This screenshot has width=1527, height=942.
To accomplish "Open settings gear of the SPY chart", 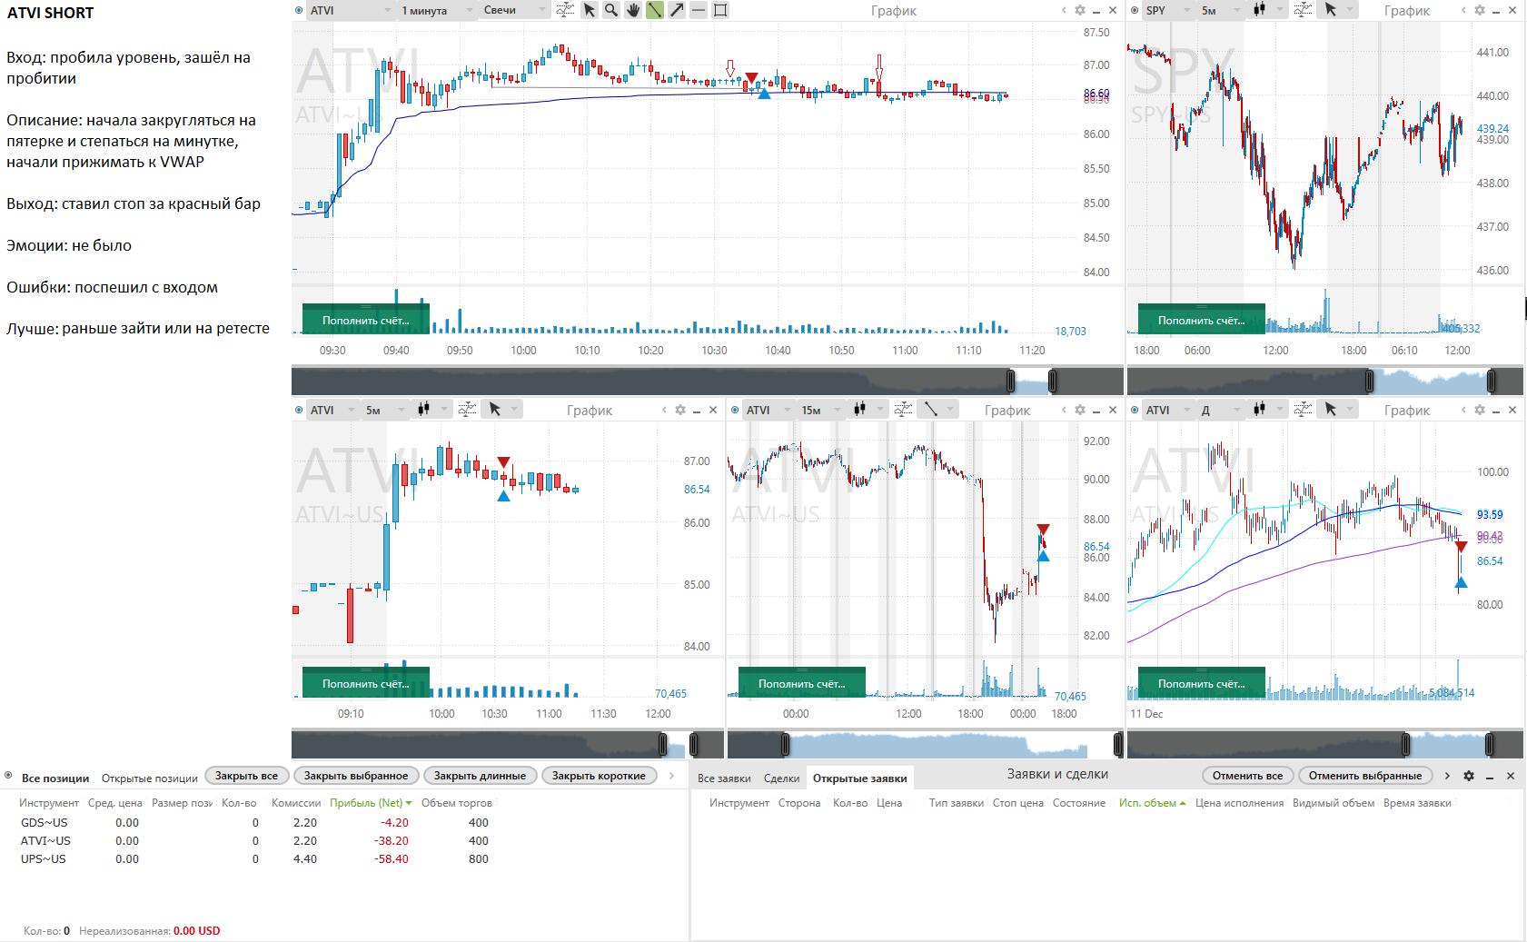I will [1480, 10].
